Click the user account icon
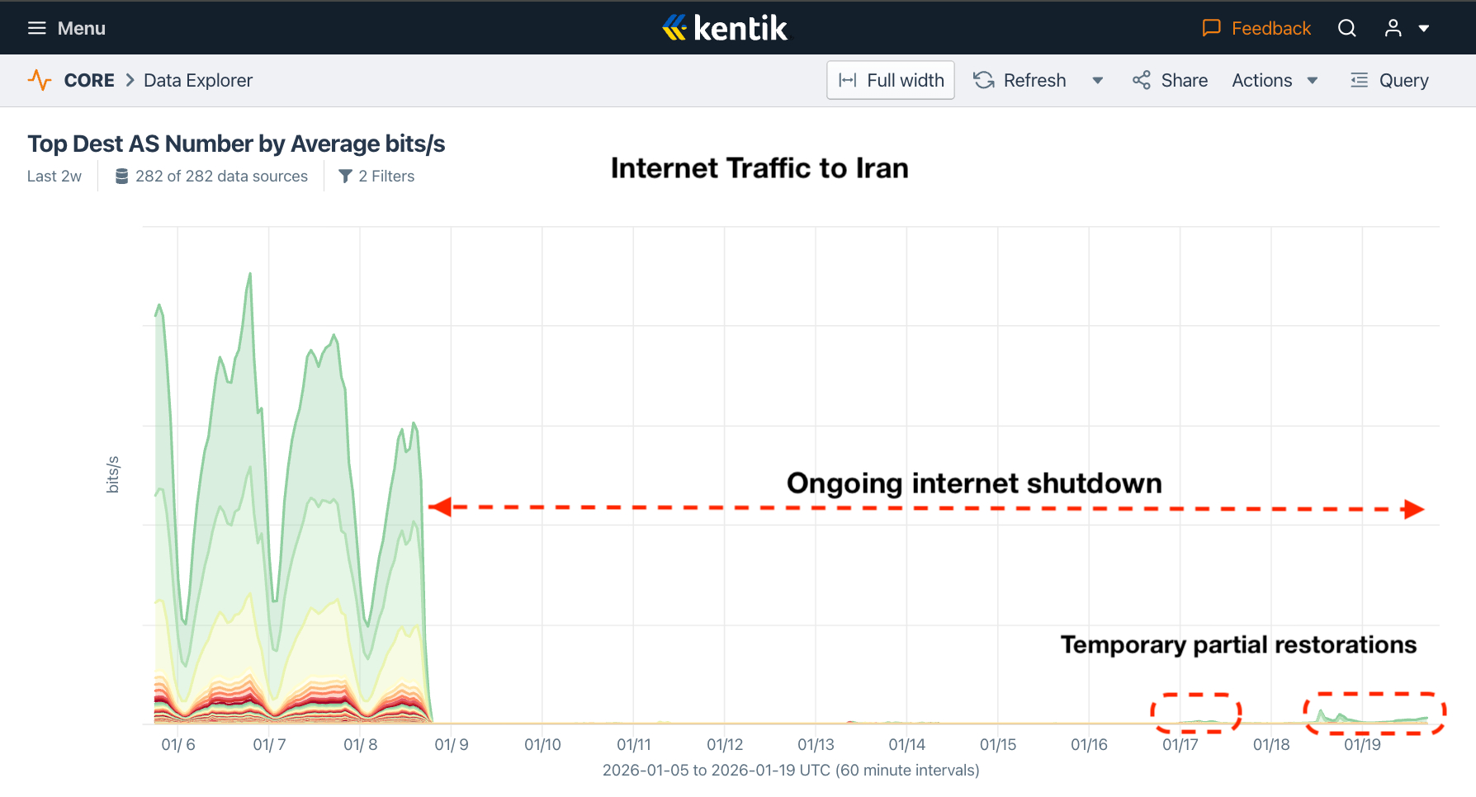 (x=1393, y=28)
